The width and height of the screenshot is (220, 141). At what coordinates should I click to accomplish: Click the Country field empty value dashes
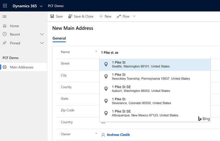click(x=103, y=123)
